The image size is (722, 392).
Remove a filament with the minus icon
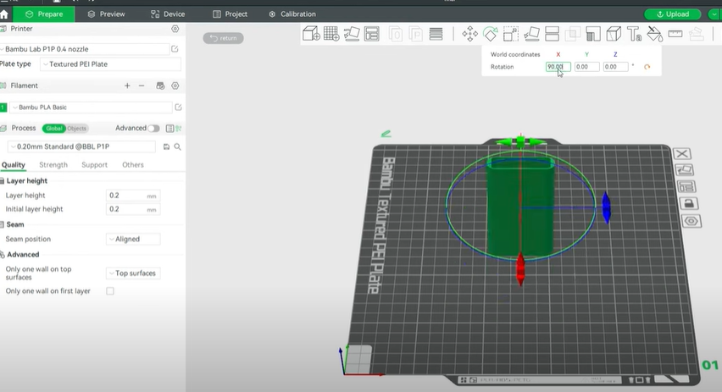point(142,86)
